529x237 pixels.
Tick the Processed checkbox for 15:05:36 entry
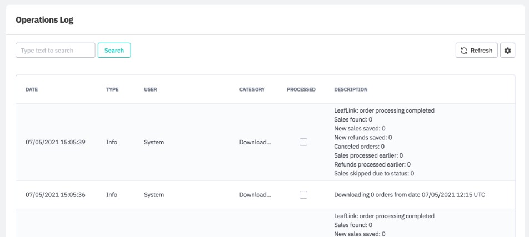(x=303, y=195)
